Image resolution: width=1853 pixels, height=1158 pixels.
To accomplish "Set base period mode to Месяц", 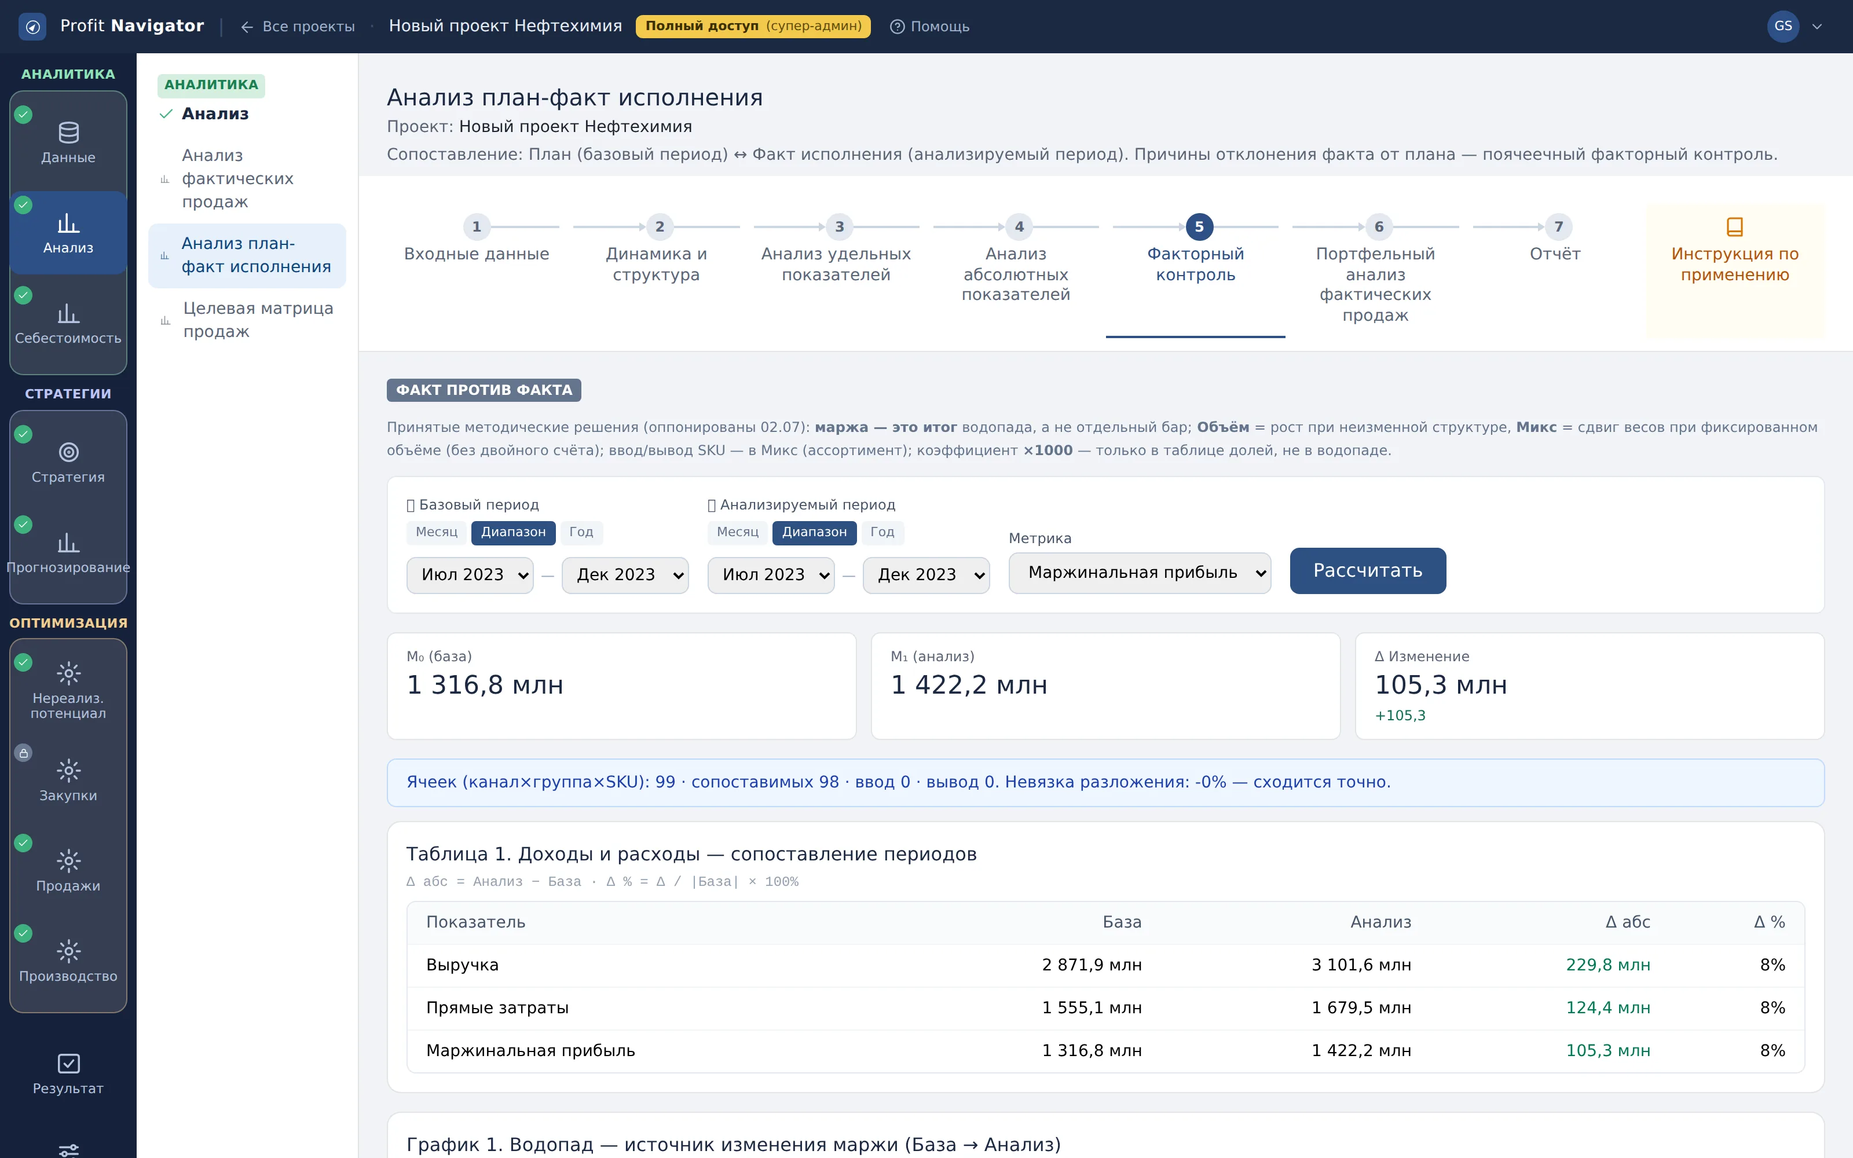I will 437,532.
